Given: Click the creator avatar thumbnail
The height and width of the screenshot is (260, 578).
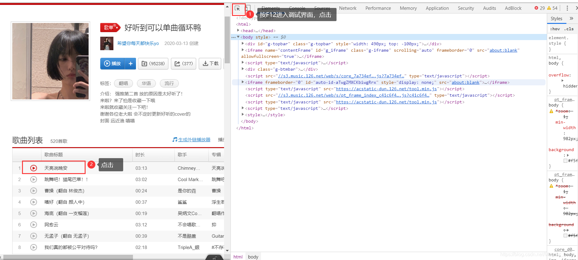Looking at the screenshot, I should (107, 43).
